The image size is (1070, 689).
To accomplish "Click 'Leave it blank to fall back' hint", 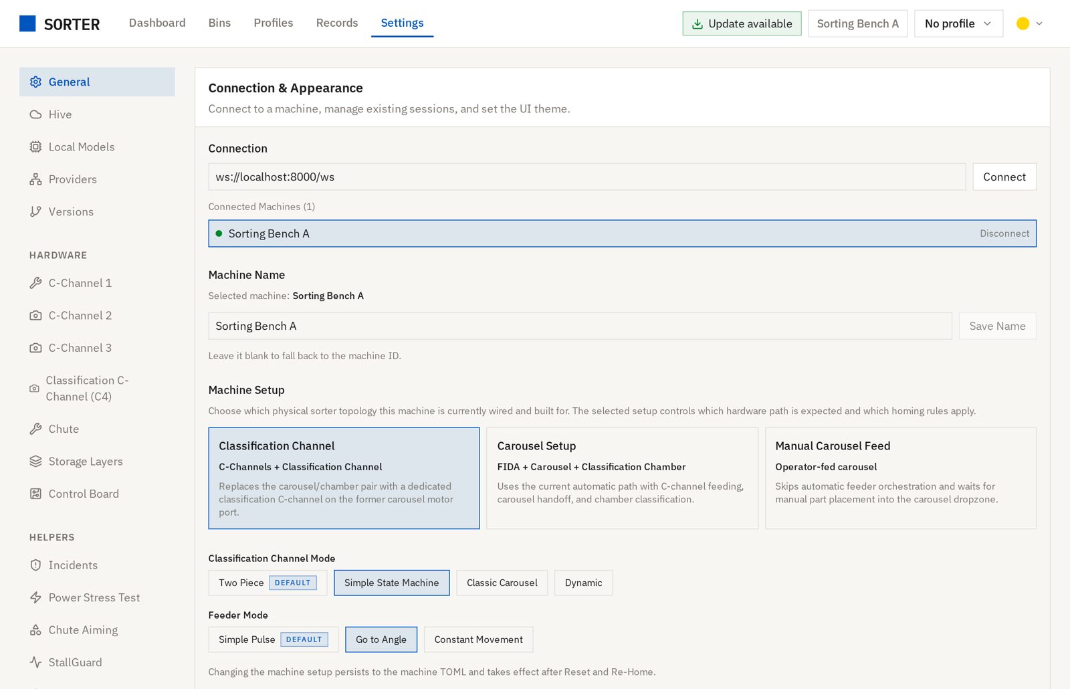I will point(305,356).
